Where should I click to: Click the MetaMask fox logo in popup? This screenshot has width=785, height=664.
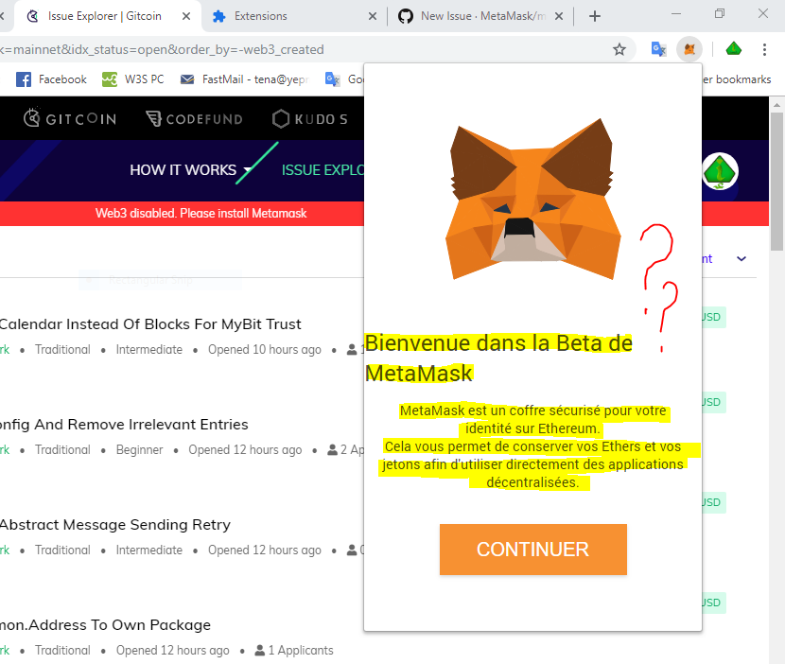click(532, 200)
